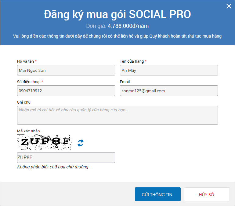Cancel with the 'HỦY BỎ' button
235x206 pixels.
pos(207,194)
